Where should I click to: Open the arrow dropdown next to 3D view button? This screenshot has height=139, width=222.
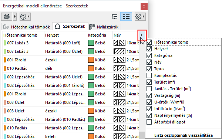(15, 17)
